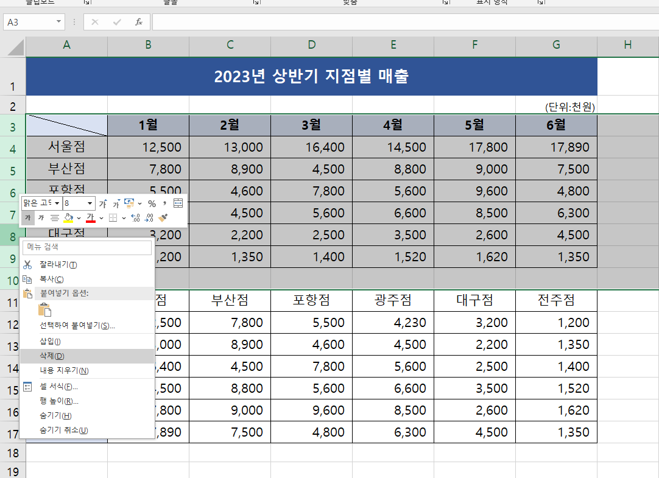Toggle Italic 가 in mini toolbar
Viewport: 659px width, 478px height.
(41, 217)
